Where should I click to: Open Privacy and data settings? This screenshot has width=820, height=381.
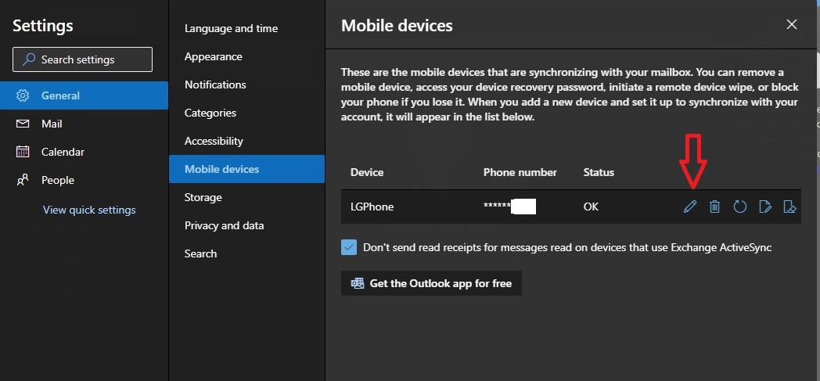click(246, 226)
